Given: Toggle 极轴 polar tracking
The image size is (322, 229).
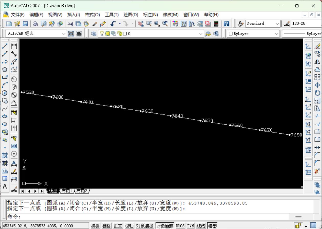Looking at the screenshot, I should pos(129,226).
